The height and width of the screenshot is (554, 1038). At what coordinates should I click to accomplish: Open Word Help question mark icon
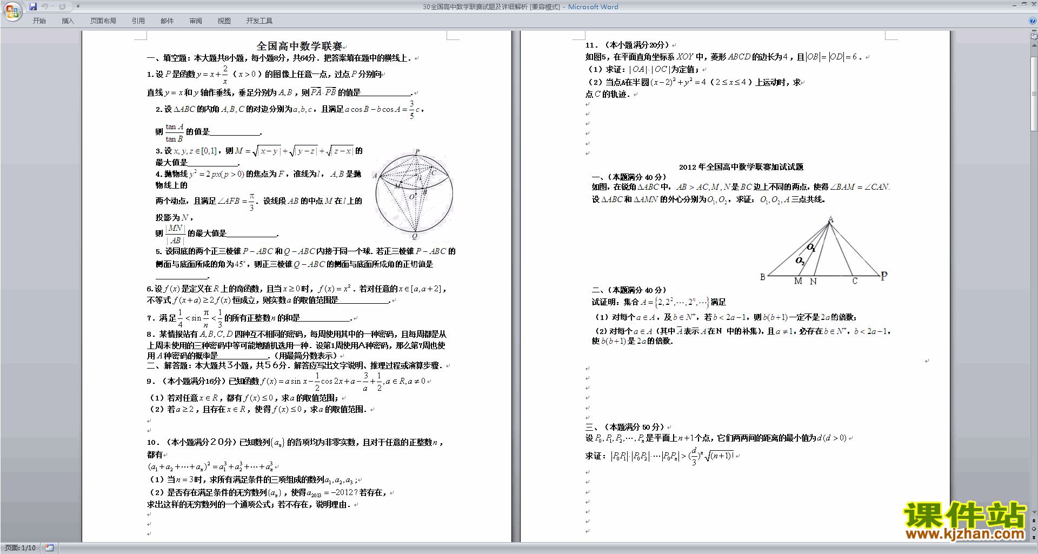[x=1033, y=21]
